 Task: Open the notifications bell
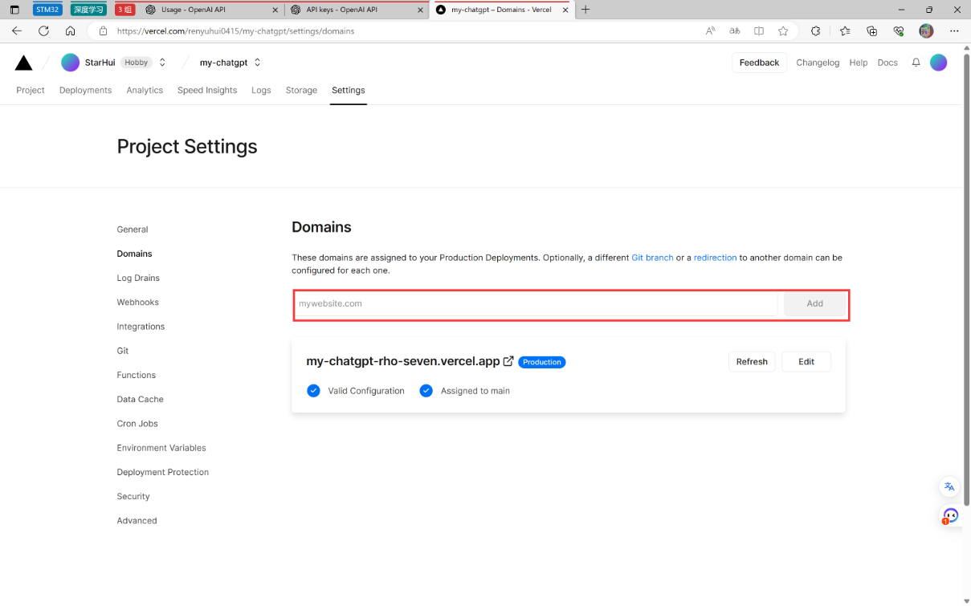pyautogui.click(x=916, y=63)
